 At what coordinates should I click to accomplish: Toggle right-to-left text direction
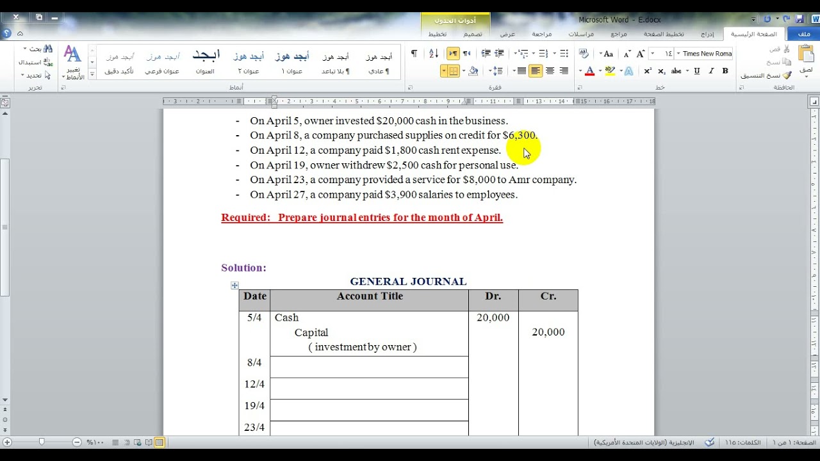tap(467, 54)
